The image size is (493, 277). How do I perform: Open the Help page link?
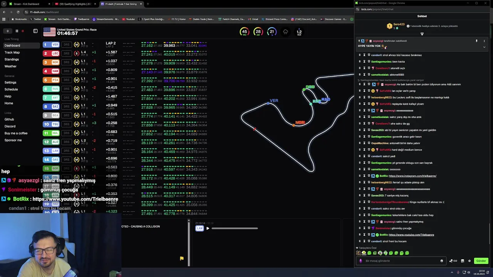[x=8, y=96]
